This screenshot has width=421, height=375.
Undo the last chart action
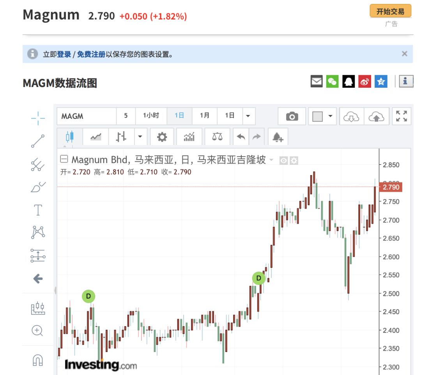click(241, 137)
